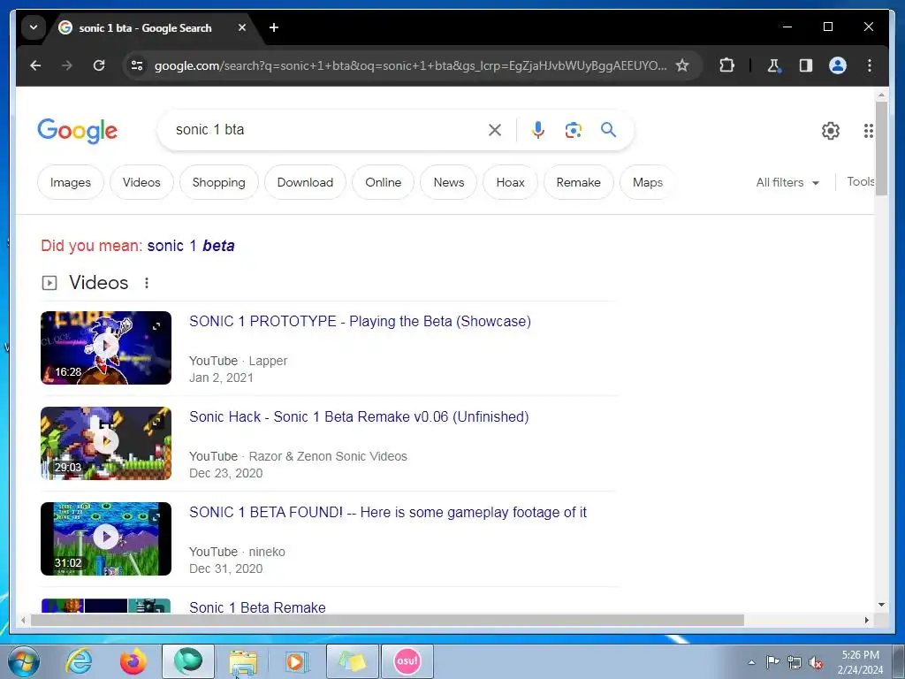Select the Shopping filter chip

(219, 182)
